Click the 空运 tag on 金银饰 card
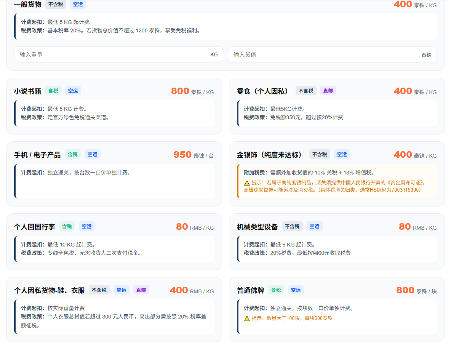The height and width of the screenshot is (344, 451). tap(342, 154)
